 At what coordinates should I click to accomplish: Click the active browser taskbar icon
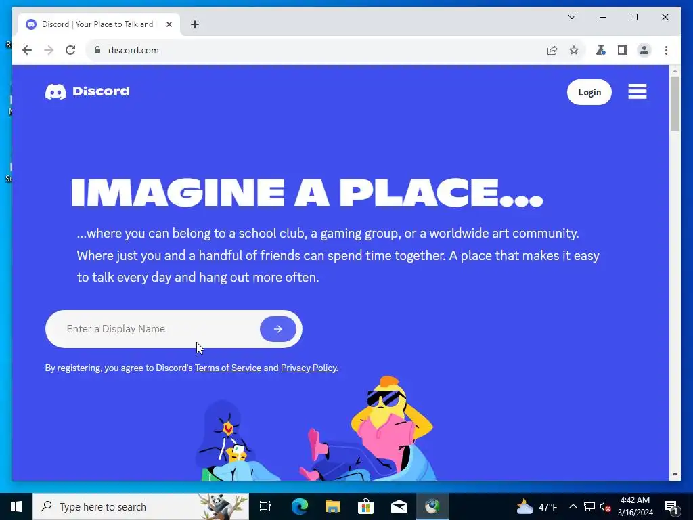pos(432,506)
